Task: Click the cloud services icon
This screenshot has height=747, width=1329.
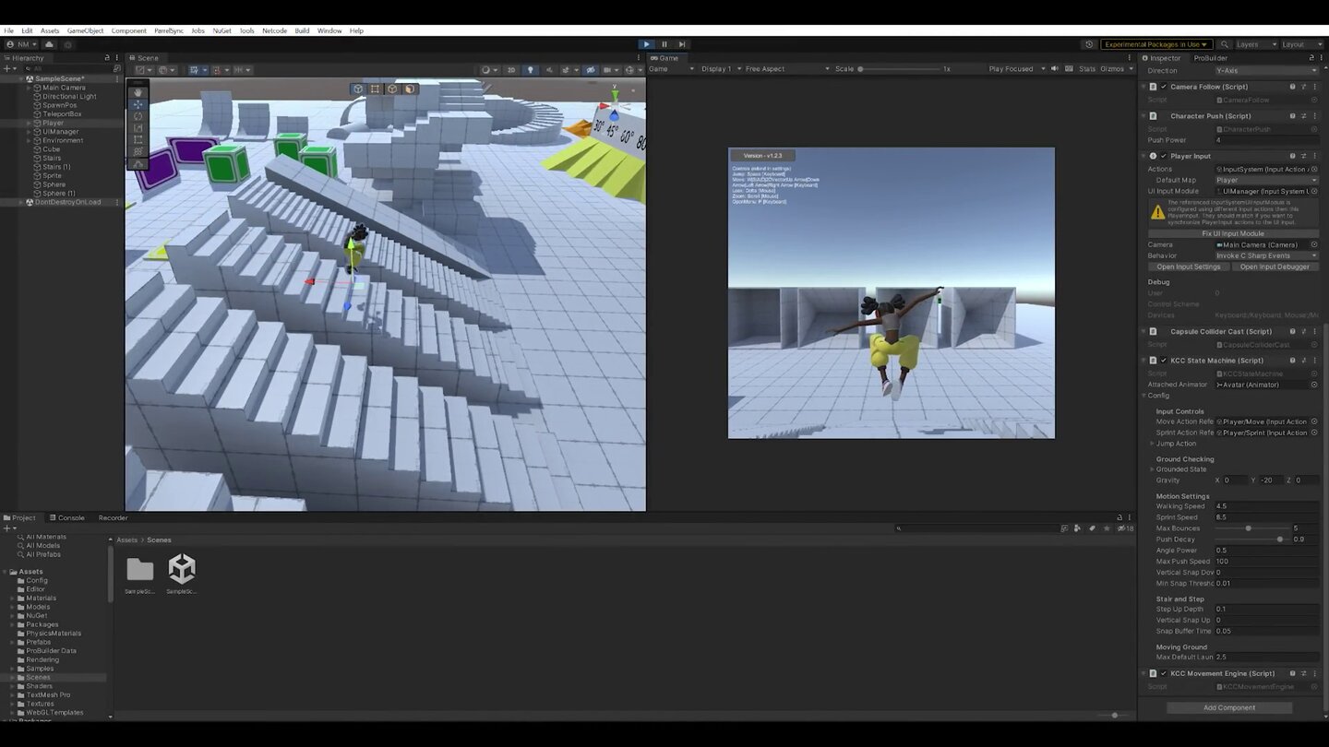Action: pyautogui.click(x=49, y=44)
